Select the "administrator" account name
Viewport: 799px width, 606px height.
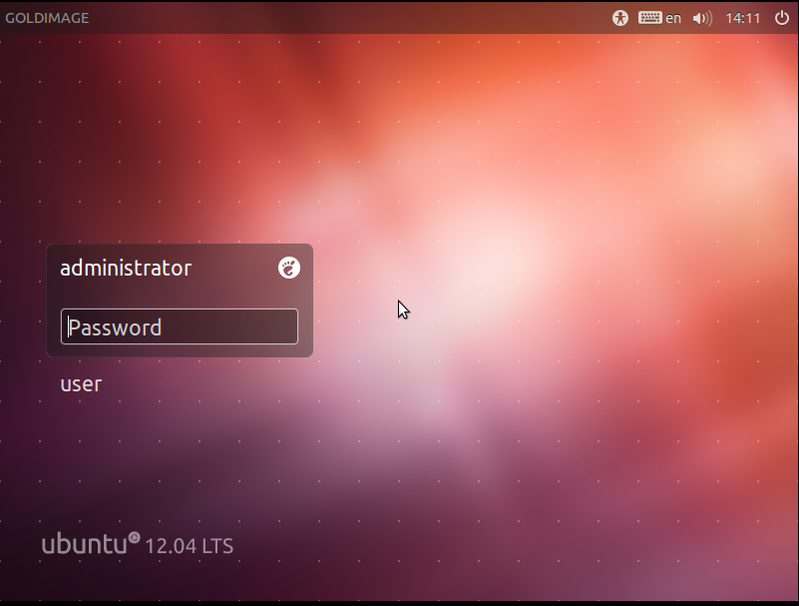click(126, 268)
